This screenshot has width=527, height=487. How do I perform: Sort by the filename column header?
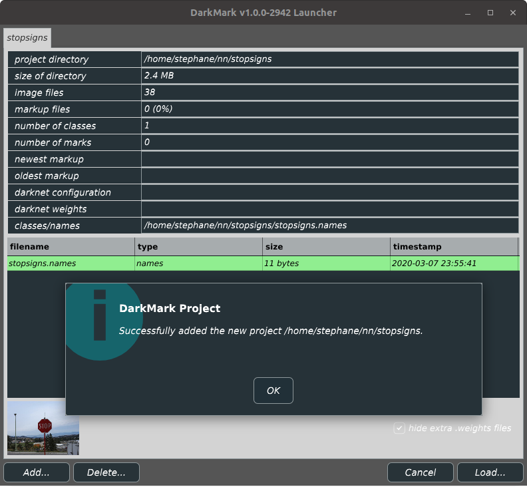(x=71, y=247)
